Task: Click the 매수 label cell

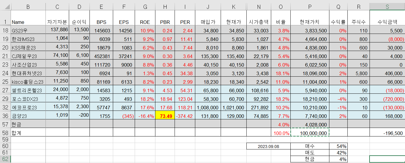Action: (x=310, y=146)
